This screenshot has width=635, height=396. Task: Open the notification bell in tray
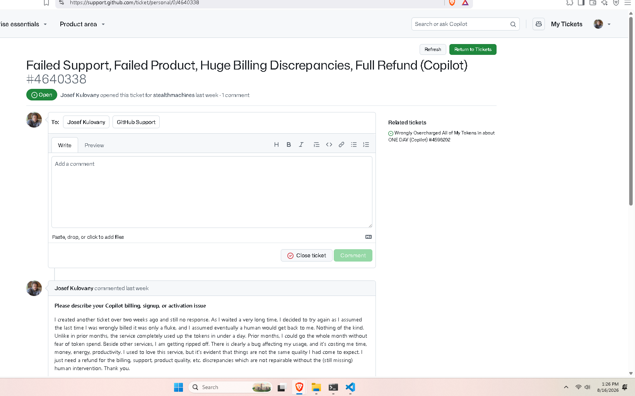point(625,387)
